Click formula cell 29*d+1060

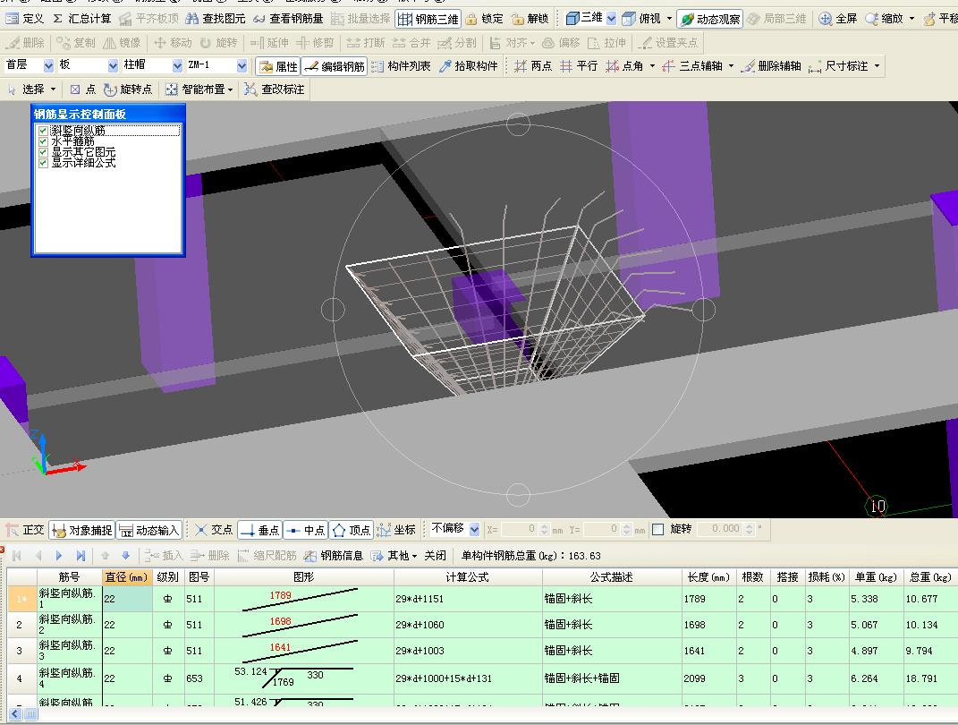[468, 625]
